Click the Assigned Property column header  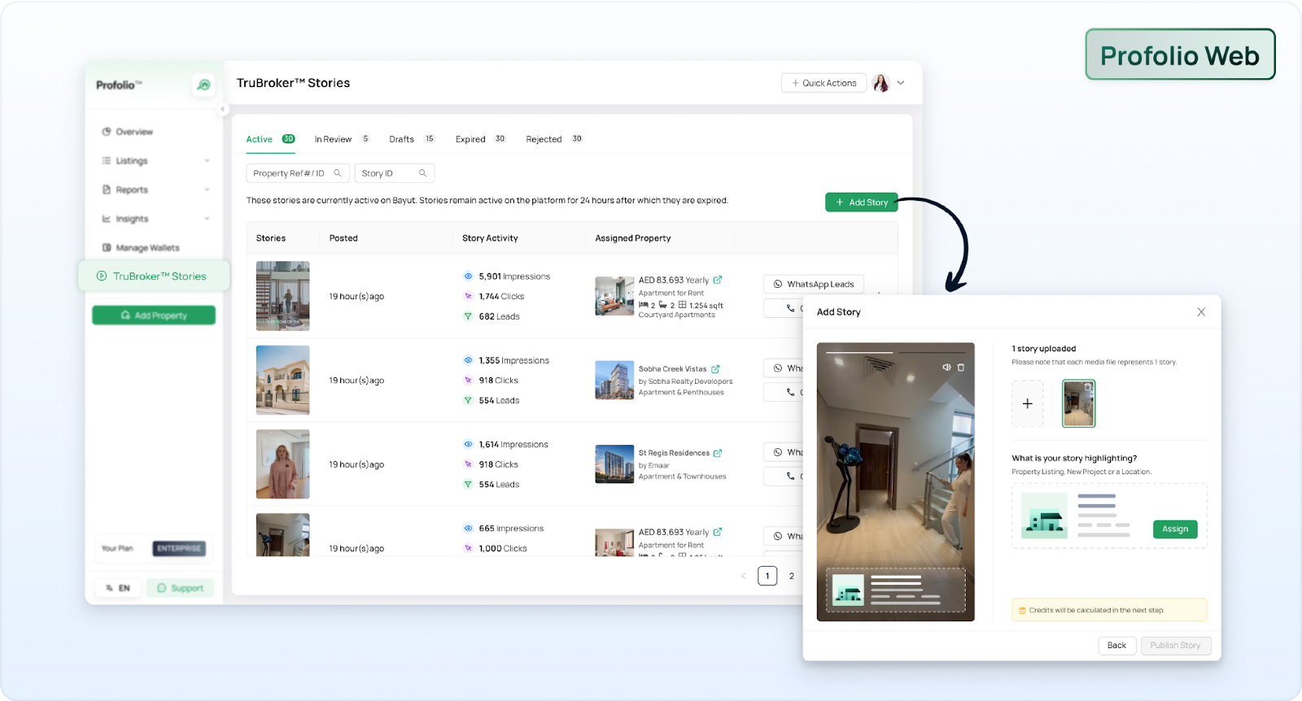[x=633, y=238]
